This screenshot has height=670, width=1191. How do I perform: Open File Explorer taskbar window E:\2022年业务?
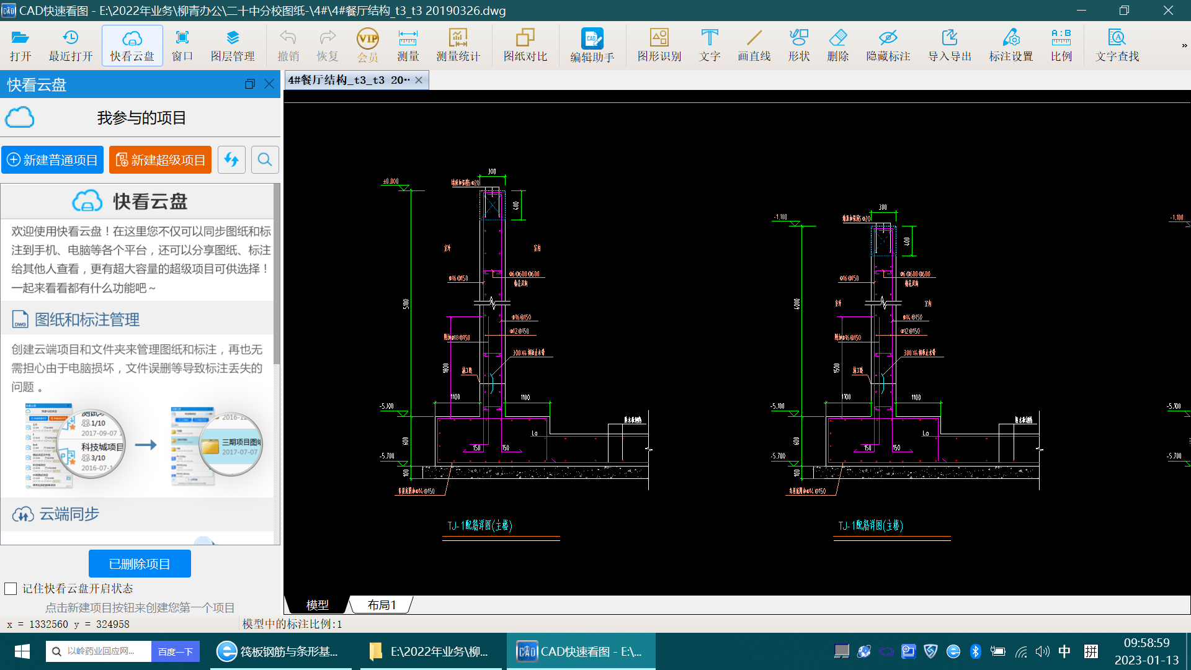[x=430, y=651]
